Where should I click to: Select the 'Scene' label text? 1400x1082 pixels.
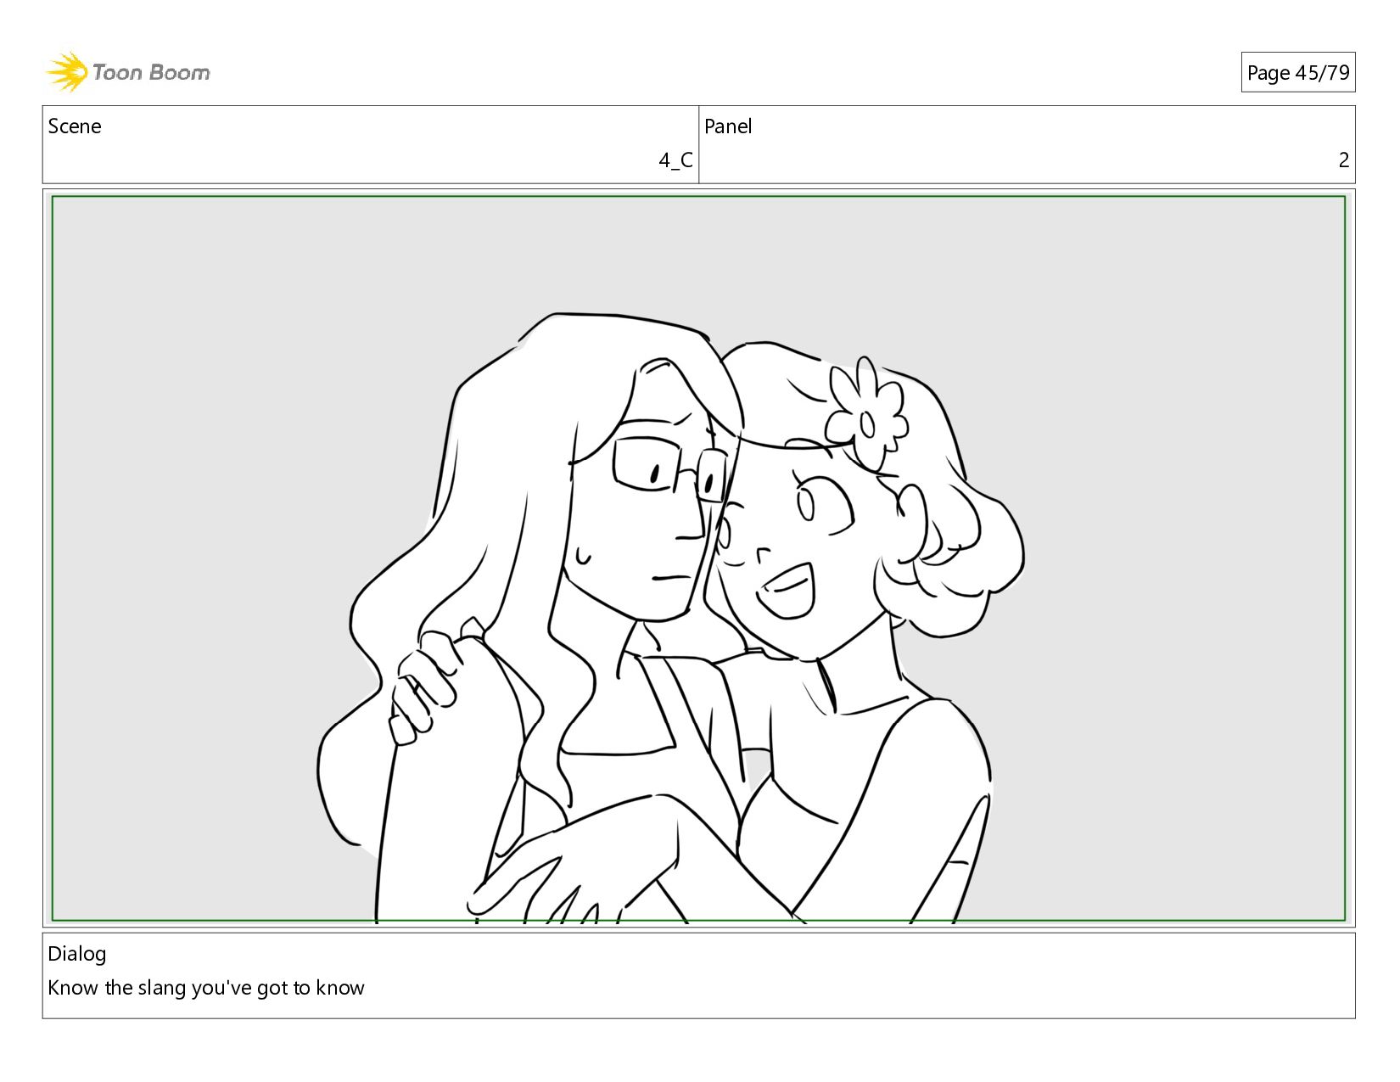[x=75, y=126]
